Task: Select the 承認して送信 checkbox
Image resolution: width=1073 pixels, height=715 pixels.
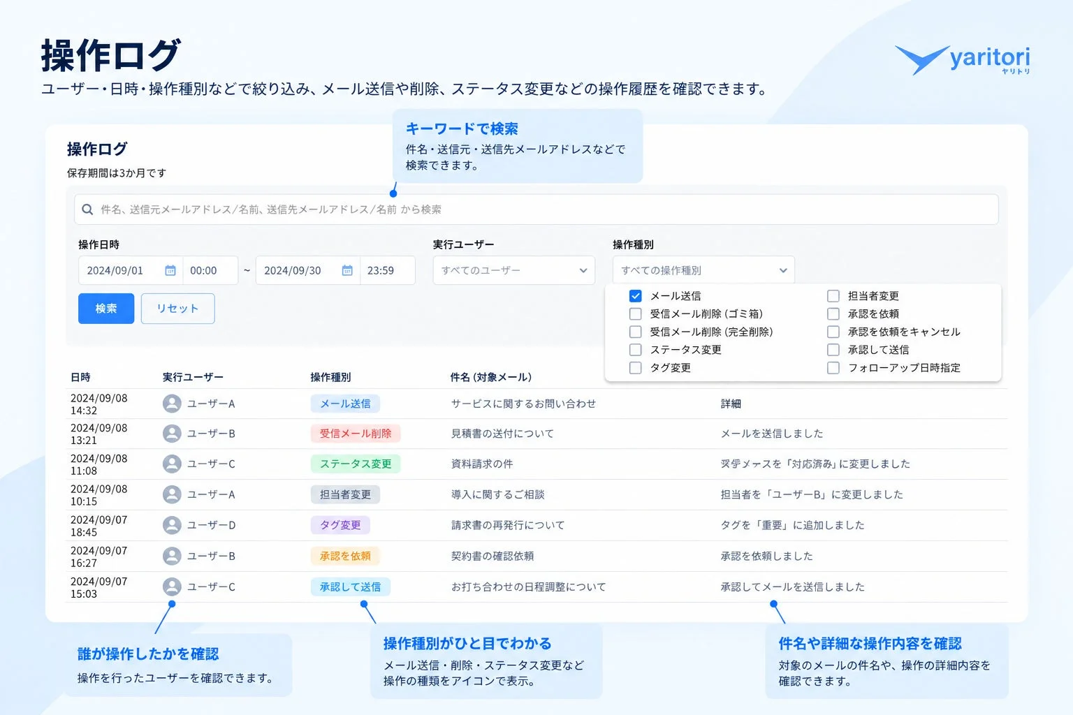Action: (833, 350)
